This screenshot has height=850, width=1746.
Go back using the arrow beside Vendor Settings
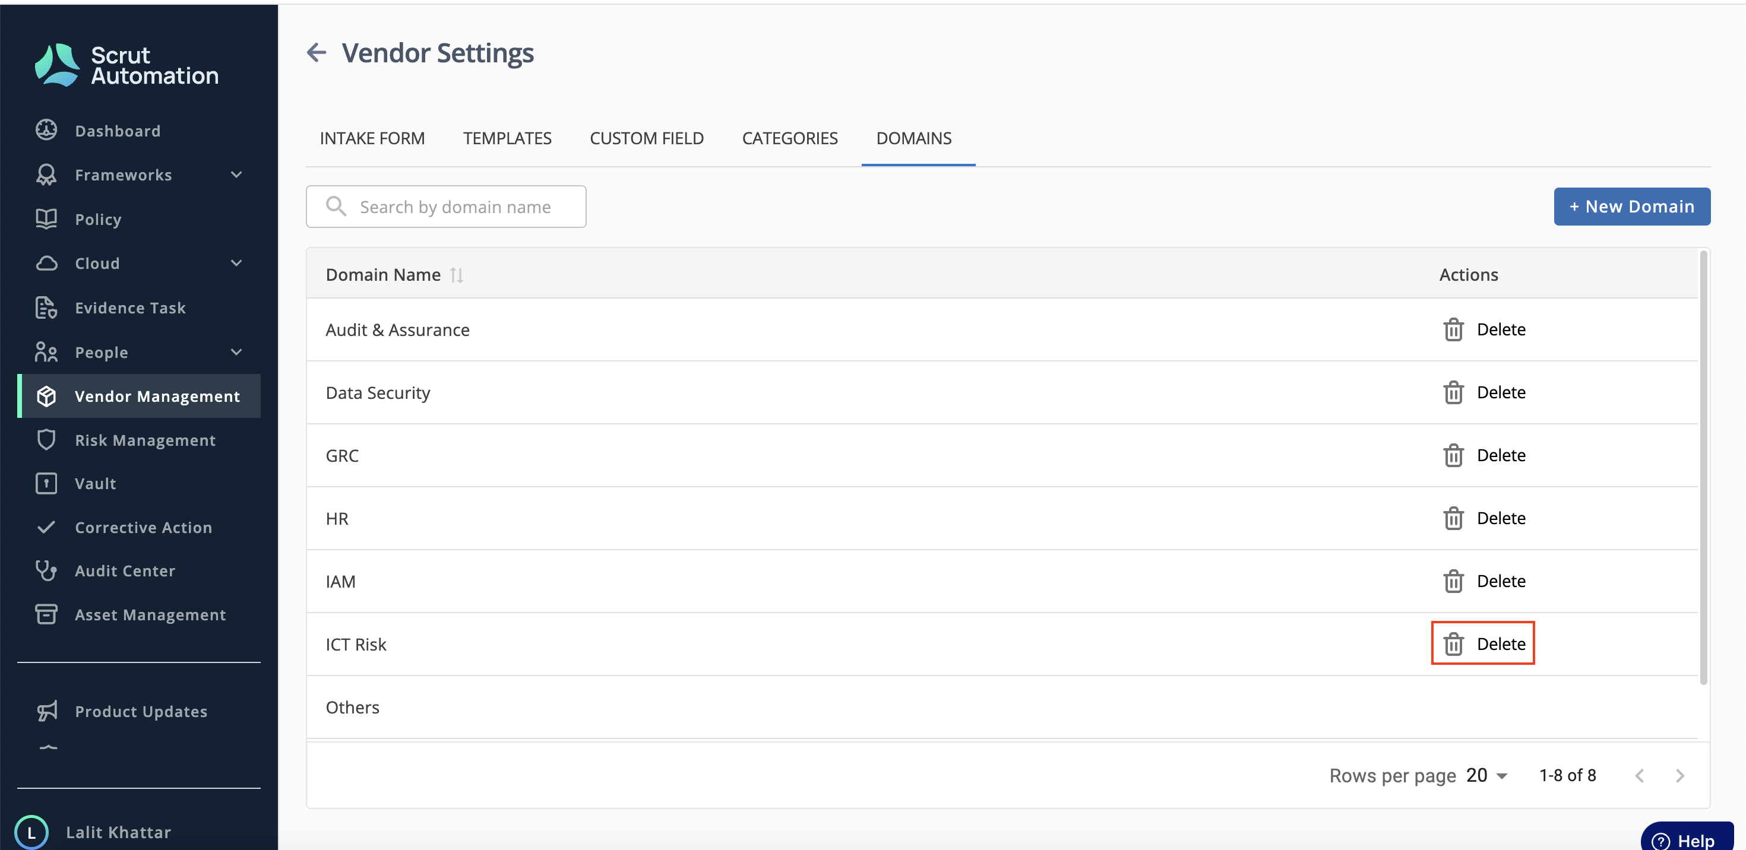pyautogui.click(x=317, y=53)
